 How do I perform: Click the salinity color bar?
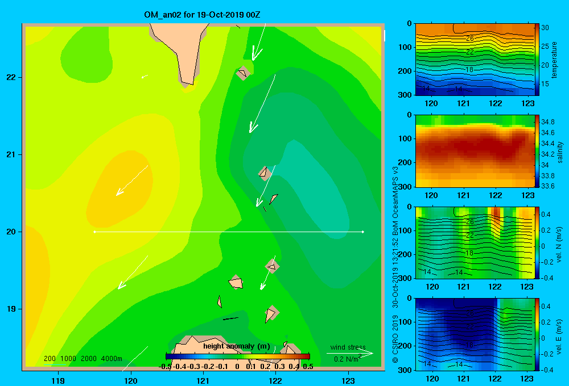537,151
